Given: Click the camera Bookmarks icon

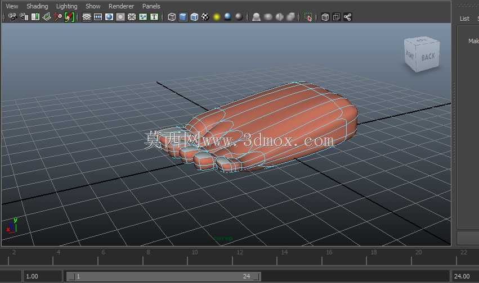Looking at the screenshot, I should [x=35, y=17].
